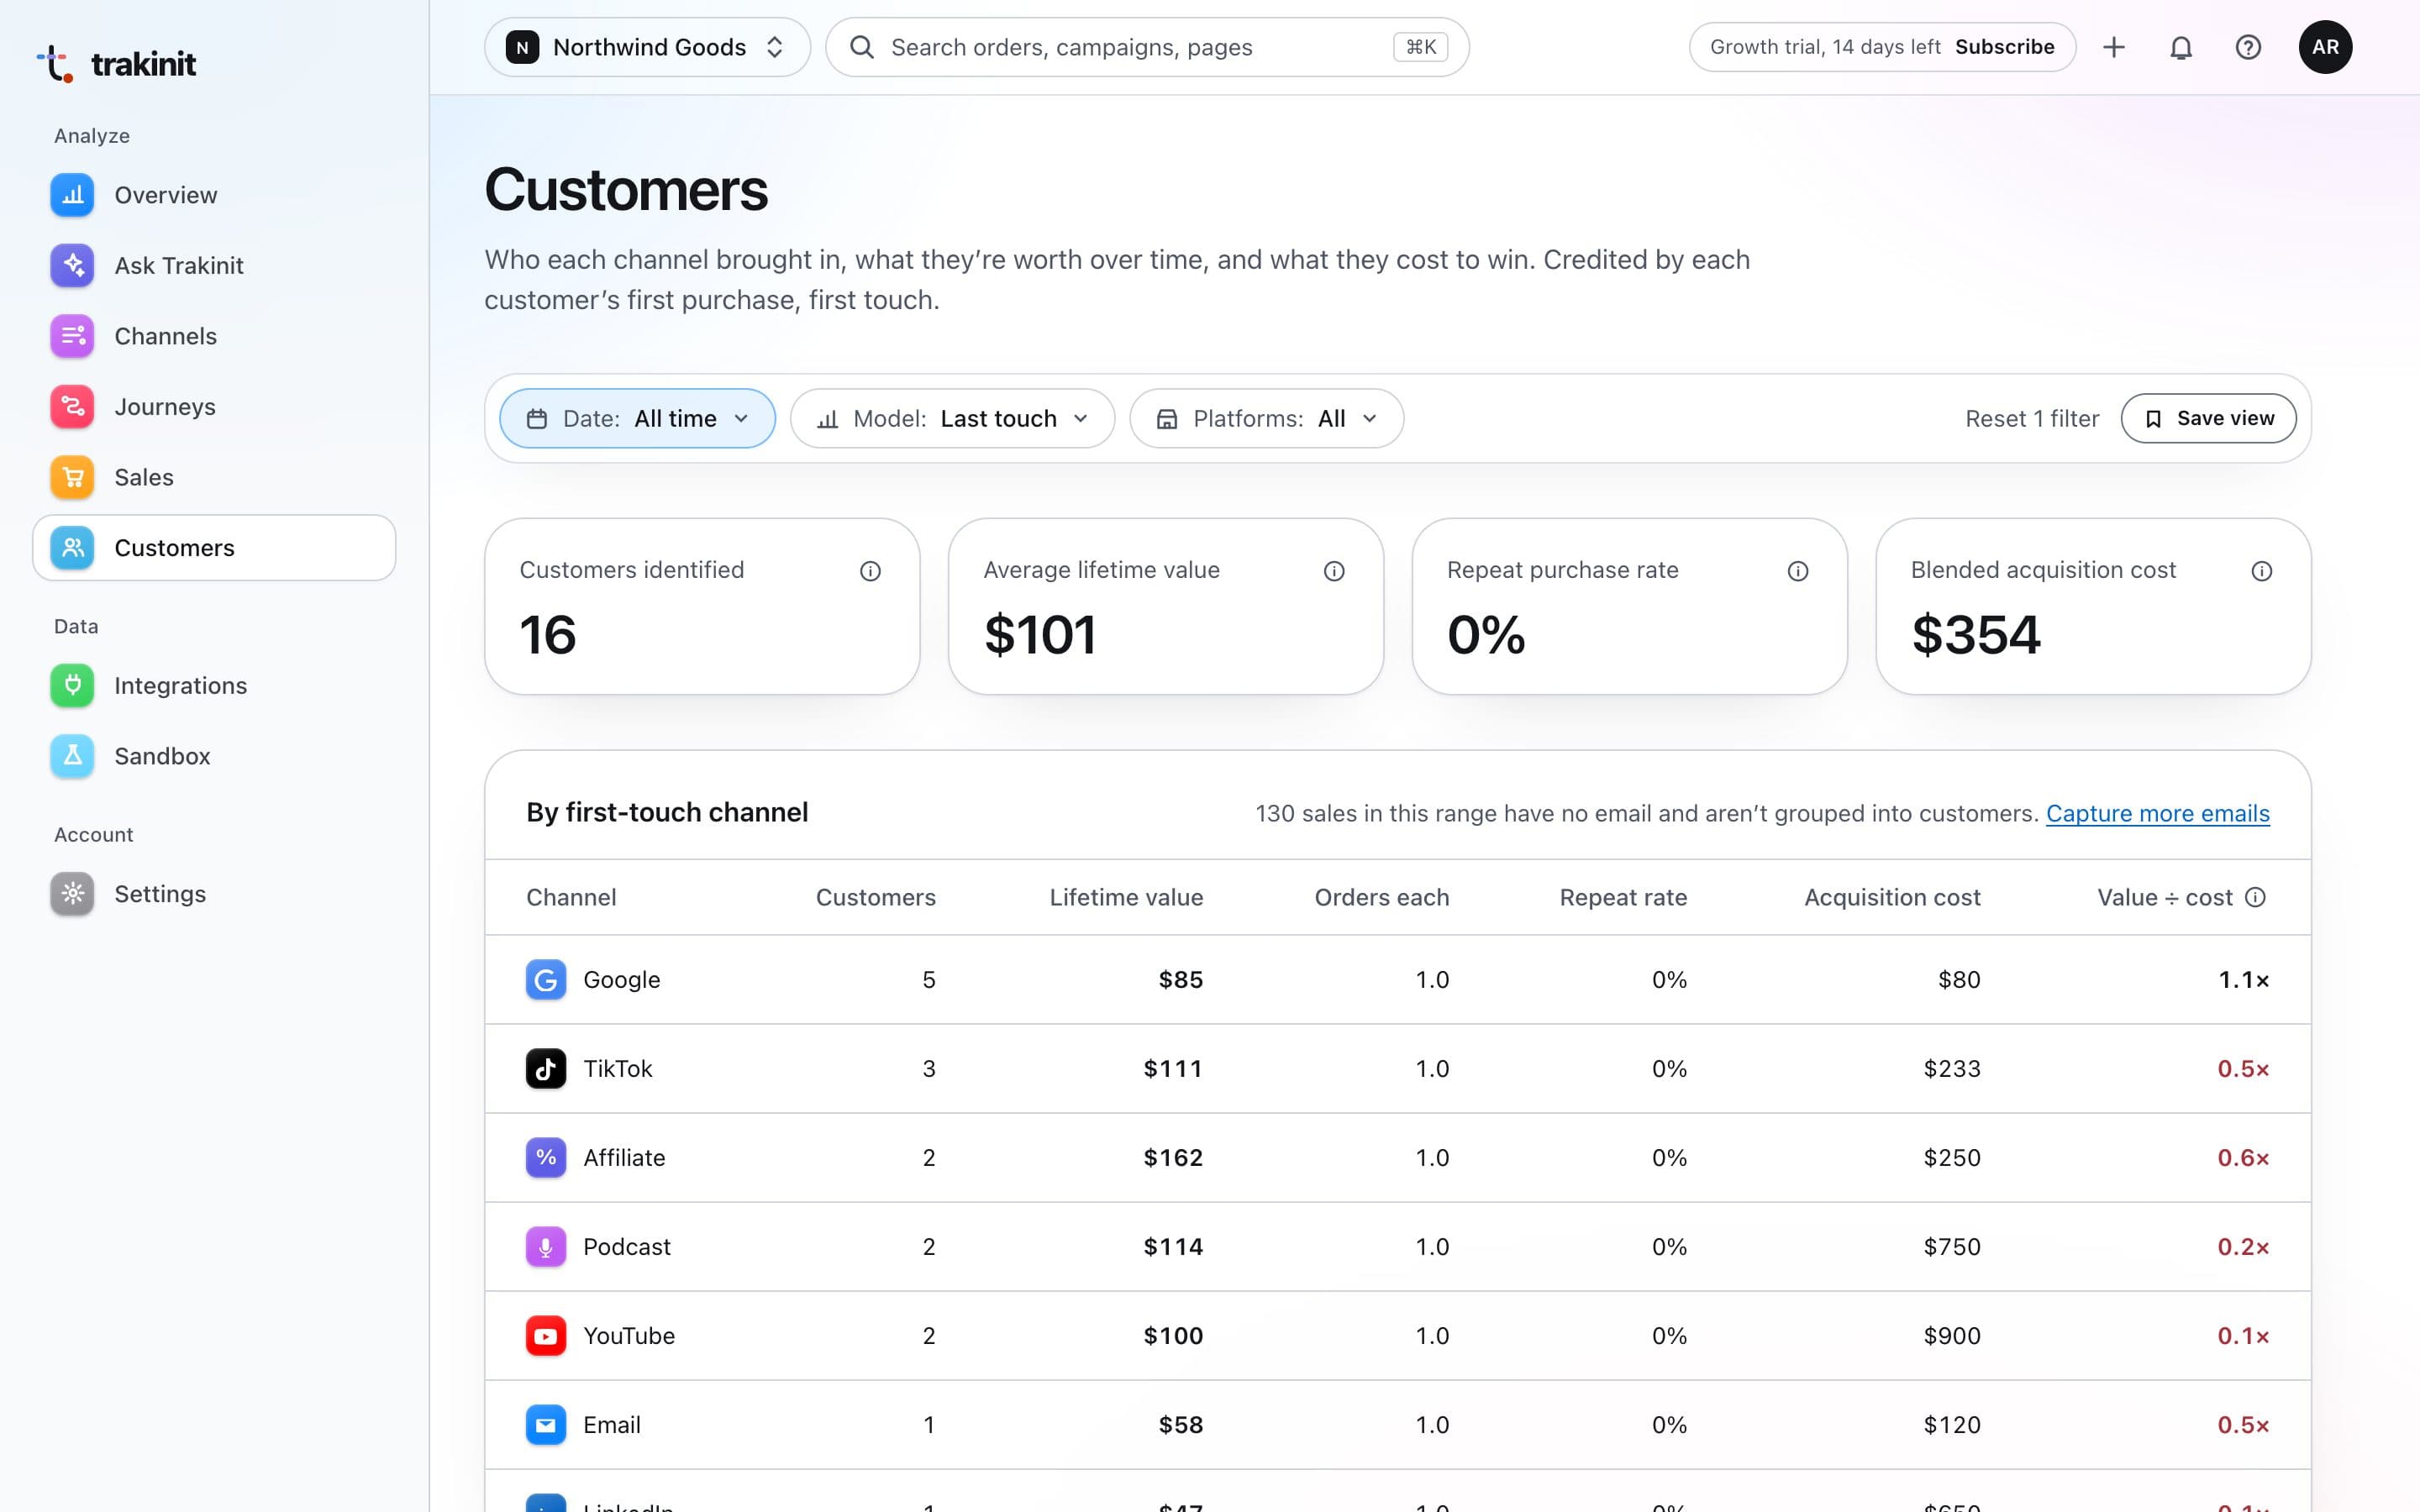
Task: Show info for Repeat purchase rate
Action: coord(1798,571)
